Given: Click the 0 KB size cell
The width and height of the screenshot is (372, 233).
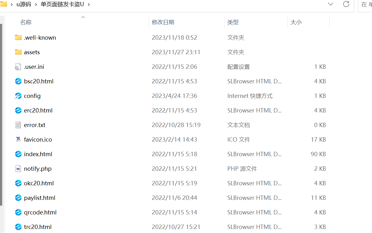Looking at the screenshot, I should 320,125.
